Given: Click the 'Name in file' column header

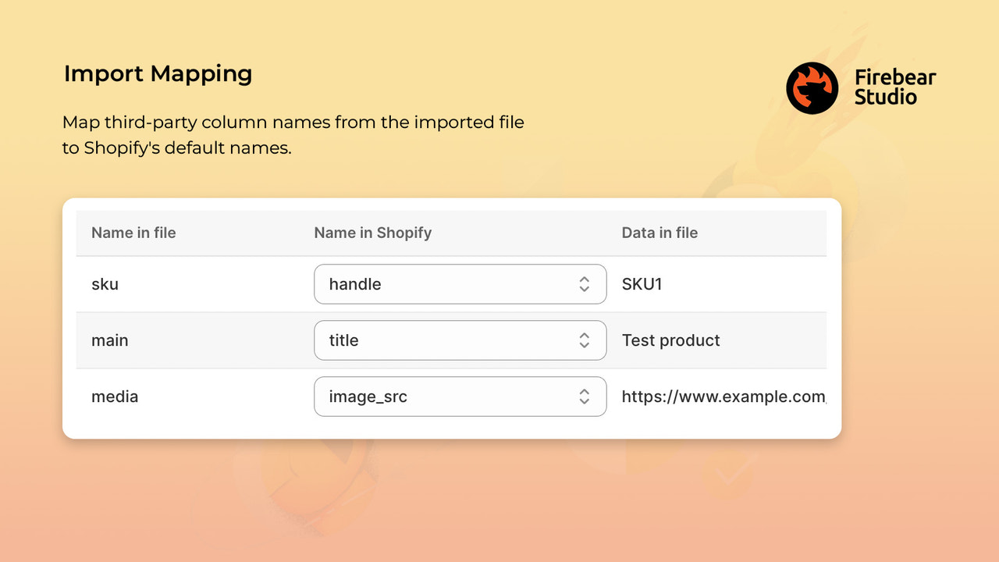Looking at the screenshot, I should coord(133,233).
